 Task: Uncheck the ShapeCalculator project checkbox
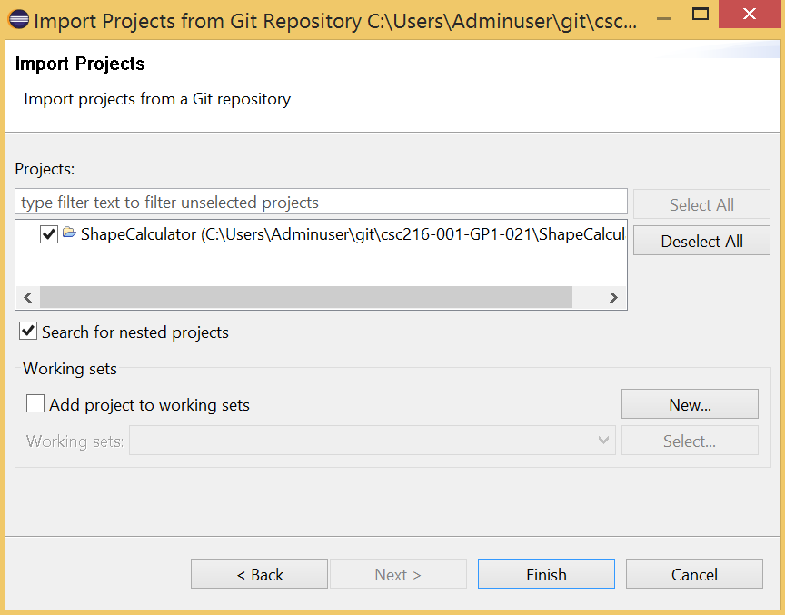pos(48,233)
